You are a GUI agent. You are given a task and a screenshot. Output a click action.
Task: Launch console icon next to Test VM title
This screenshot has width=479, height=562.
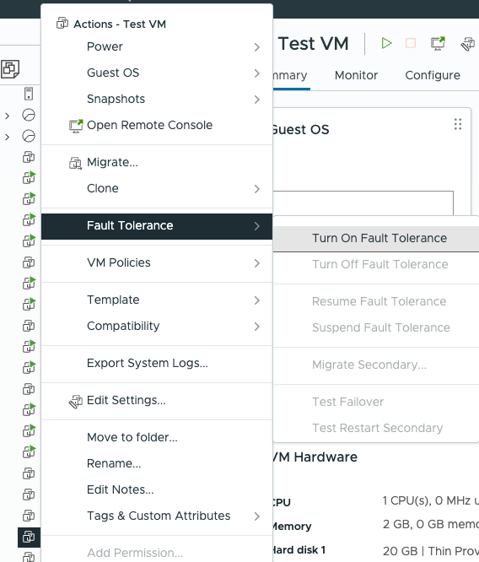pyautogui.click(x=438, y=43)
